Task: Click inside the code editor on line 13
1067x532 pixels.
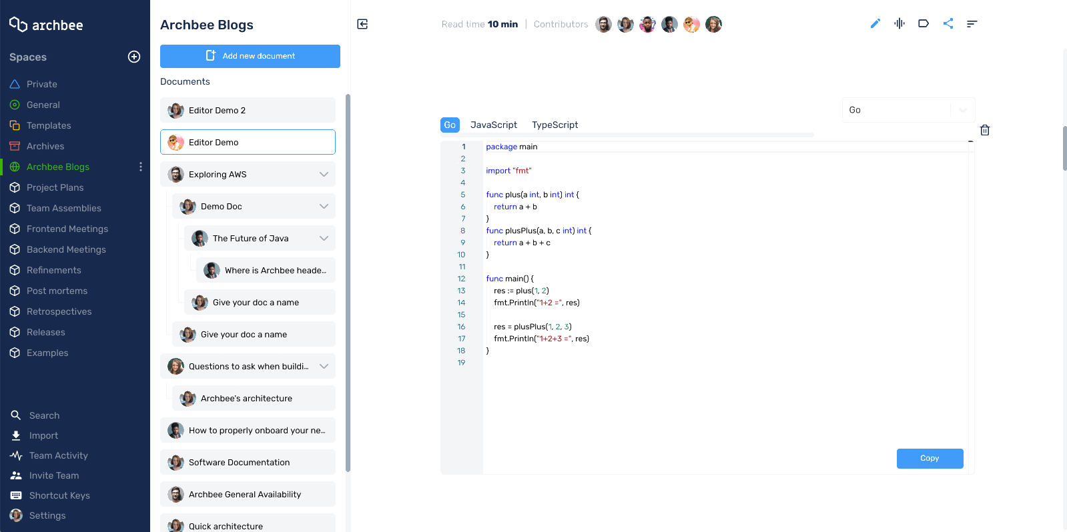Action: tap(725, 291)
